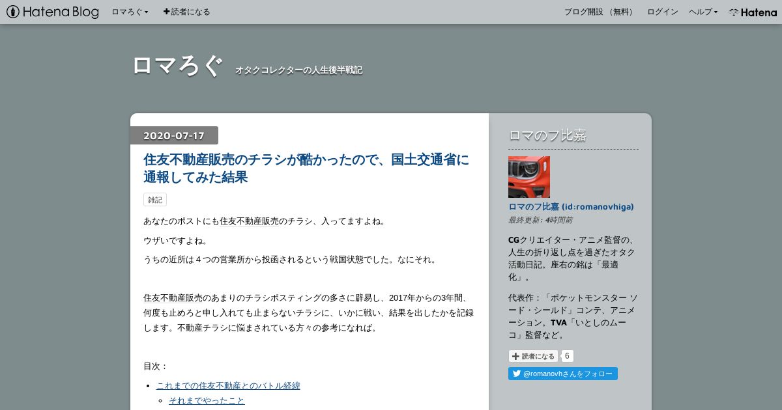Screen dimensions: 782x410
Task: Open the ロマろぐ dropdown in top bar
Action: (x=130, y=12)
